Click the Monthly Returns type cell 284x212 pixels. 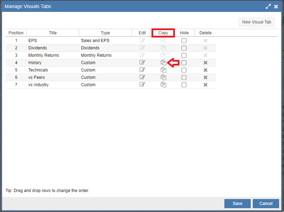(105, 55)
